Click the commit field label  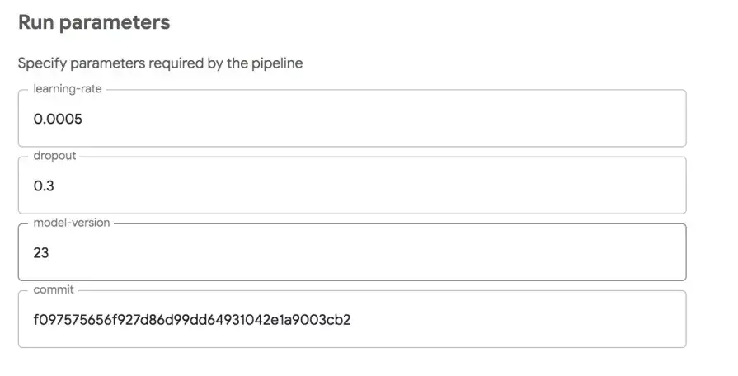pyautogui.click(x=54, y=289)
